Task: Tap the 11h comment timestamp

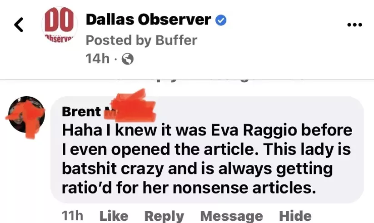Action: [73, 216]
